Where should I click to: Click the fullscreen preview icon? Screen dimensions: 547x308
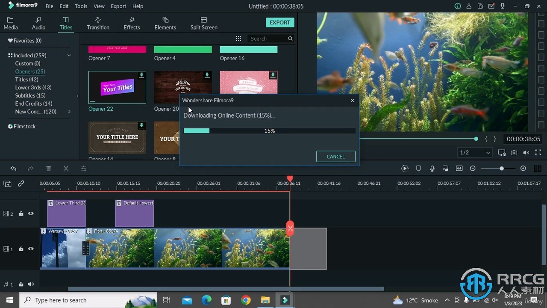tap(538, 153)
